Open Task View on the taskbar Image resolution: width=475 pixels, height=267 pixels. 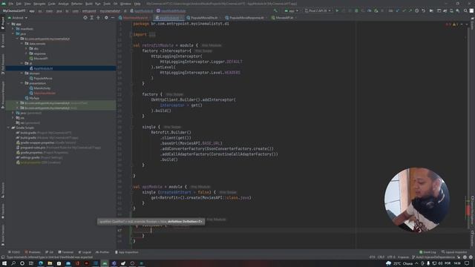coord(31,263)
